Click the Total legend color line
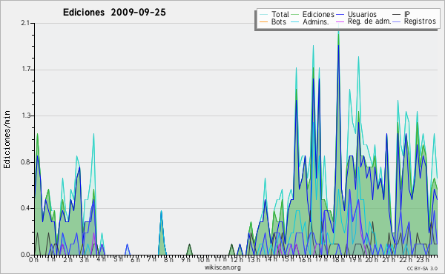 point(263,15)
